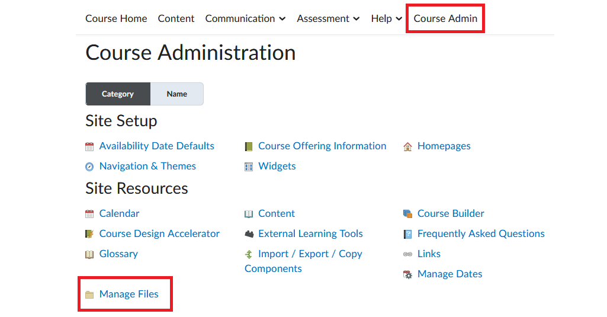Open the Manage Files link
The image size is (607, 317).
tap(129, 294)
